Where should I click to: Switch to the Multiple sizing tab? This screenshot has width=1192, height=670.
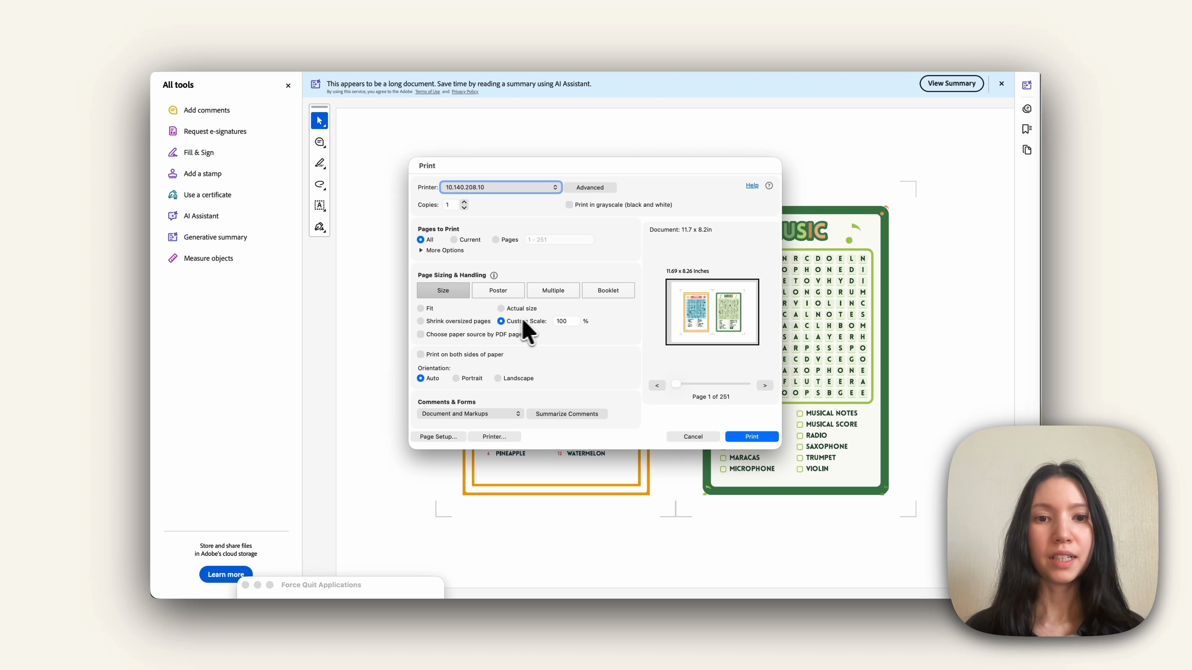(x=553, y=290)
